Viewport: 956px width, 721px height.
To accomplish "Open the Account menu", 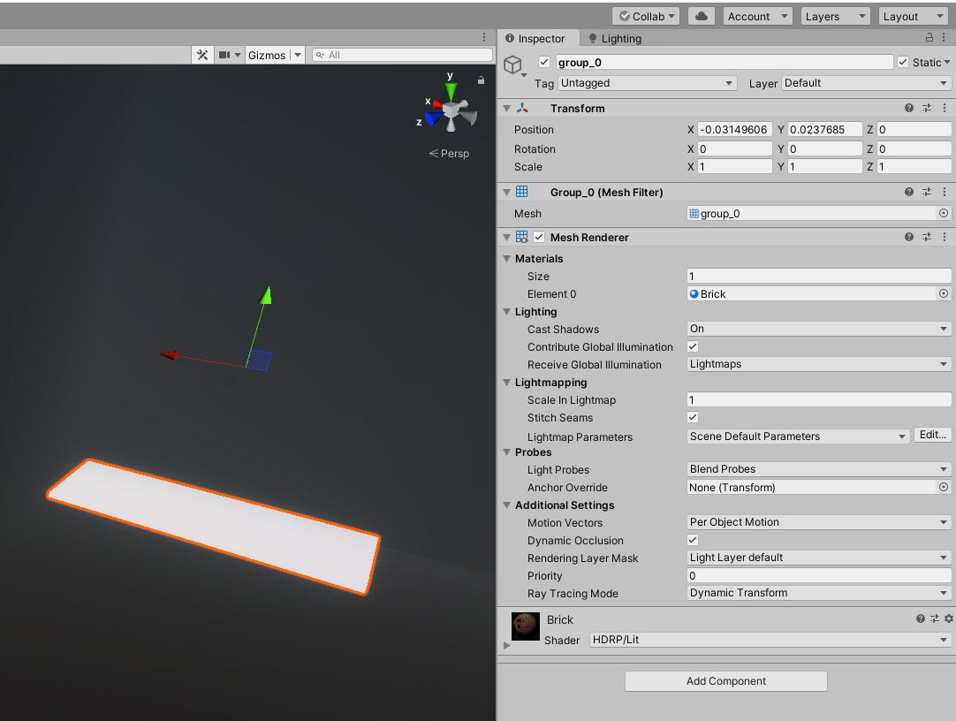I will pyautogui.click(x=758, y=17).
